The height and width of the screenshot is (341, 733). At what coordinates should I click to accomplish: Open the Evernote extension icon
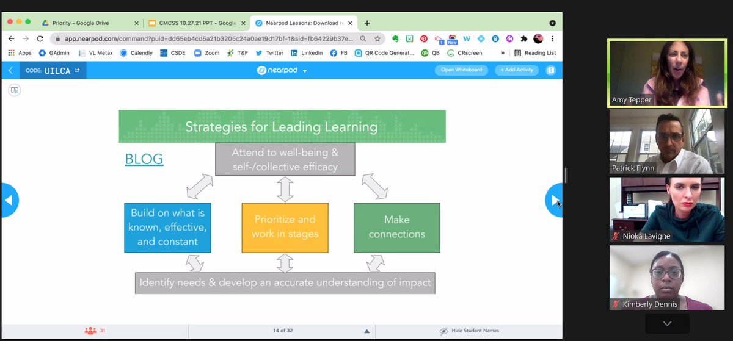[396, 38]
